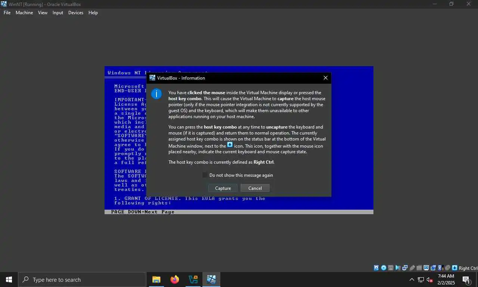Open the Windows Start menu
Image resolution: width=478 pixels, height=287 pixels.
click(x=9, y=280)
